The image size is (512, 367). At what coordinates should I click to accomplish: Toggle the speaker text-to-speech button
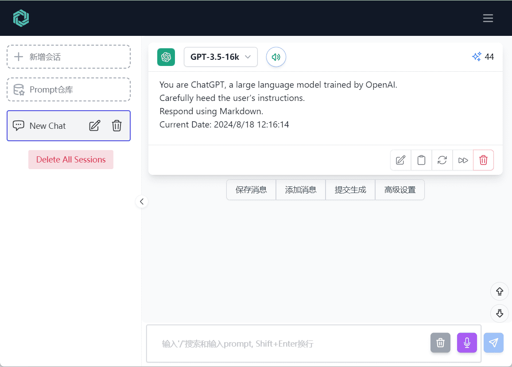(x=276, y=57)
